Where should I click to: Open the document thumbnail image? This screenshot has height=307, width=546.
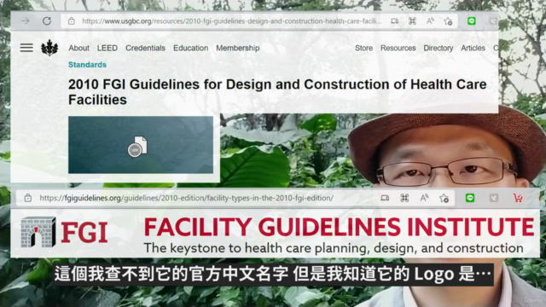pos(141,145)
